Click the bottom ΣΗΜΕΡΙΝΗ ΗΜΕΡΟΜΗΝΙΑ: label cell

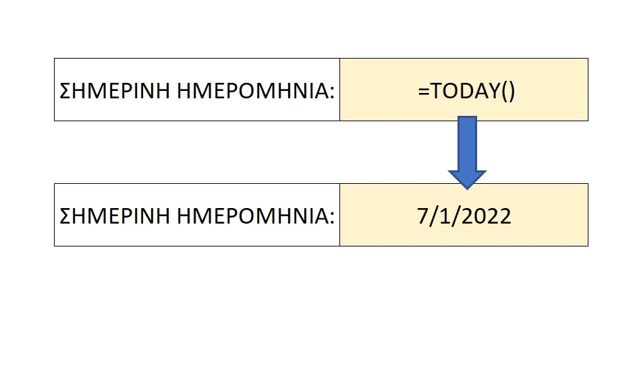(x=197, y=215)
